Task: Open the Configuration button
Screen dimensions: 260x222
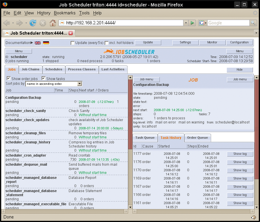Action: point(239,42)
